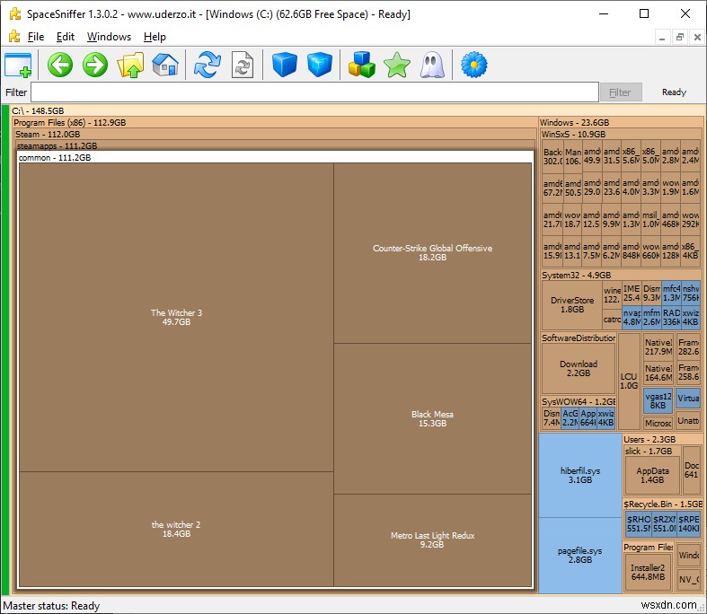
Task: Go forward with the green right arrow
Action: pos(95,65)
